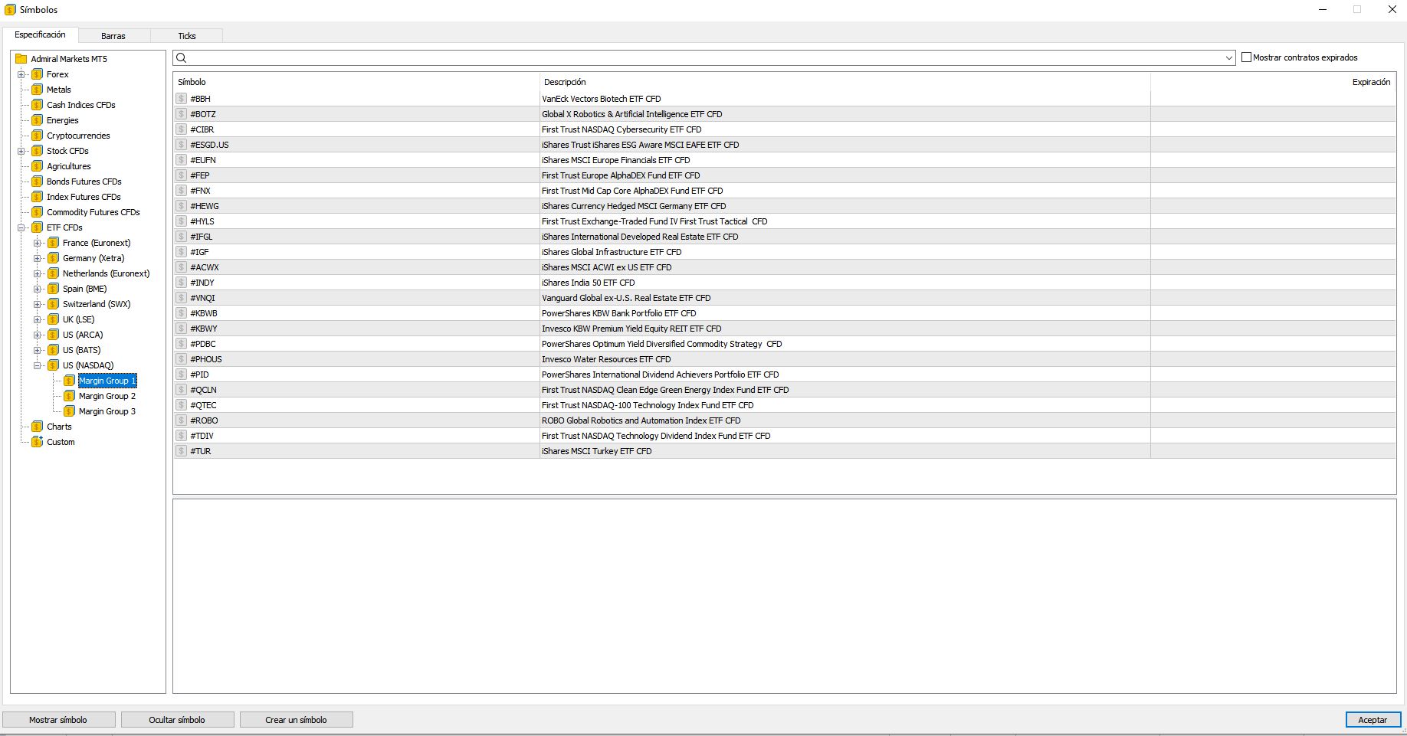Select Spain (BME) in the tree
Viewport: 1407px width, 736px height.
point(85,289)
